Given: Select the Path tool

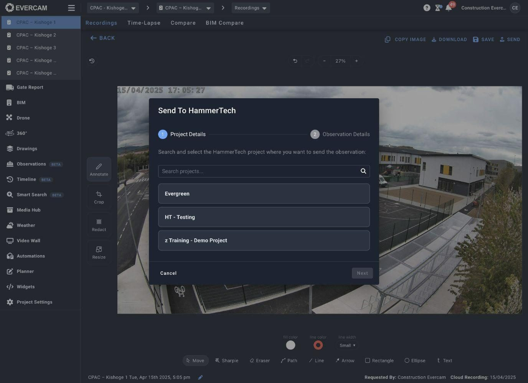Looking at the screenshot, I should tap(289, 360).
